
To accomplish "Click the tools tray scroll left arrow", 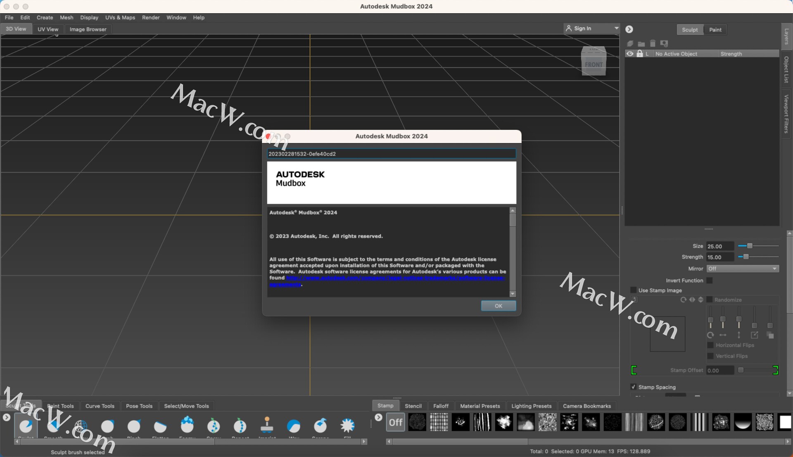I will pyautogui.click(x=17, y=442).
